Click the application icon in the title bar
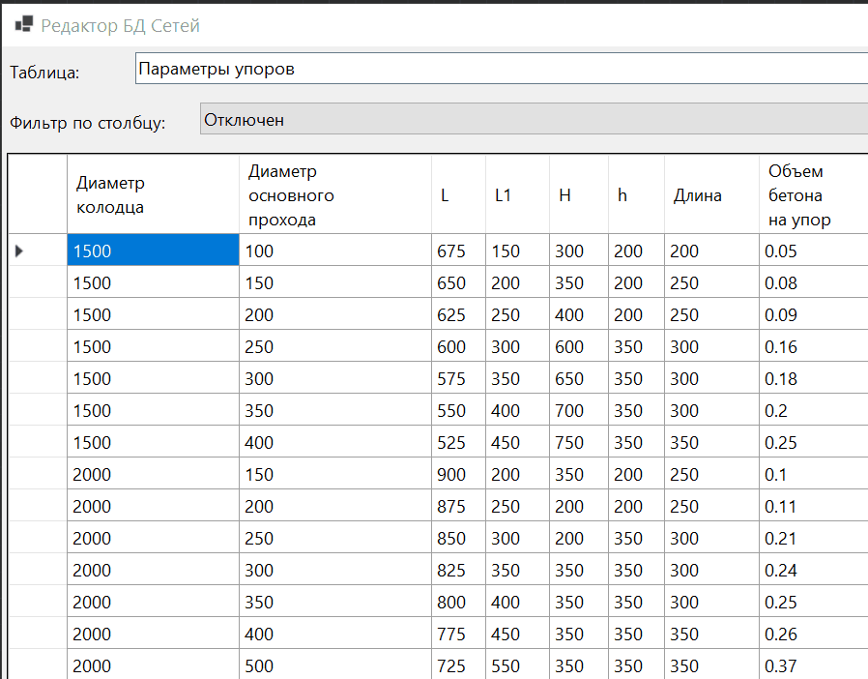Viewport: 868px width, 679px height. point(23,24)
